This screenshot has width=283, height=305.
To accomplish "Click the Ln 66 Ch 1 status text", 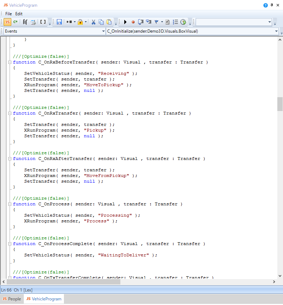I will click(17, 290).
